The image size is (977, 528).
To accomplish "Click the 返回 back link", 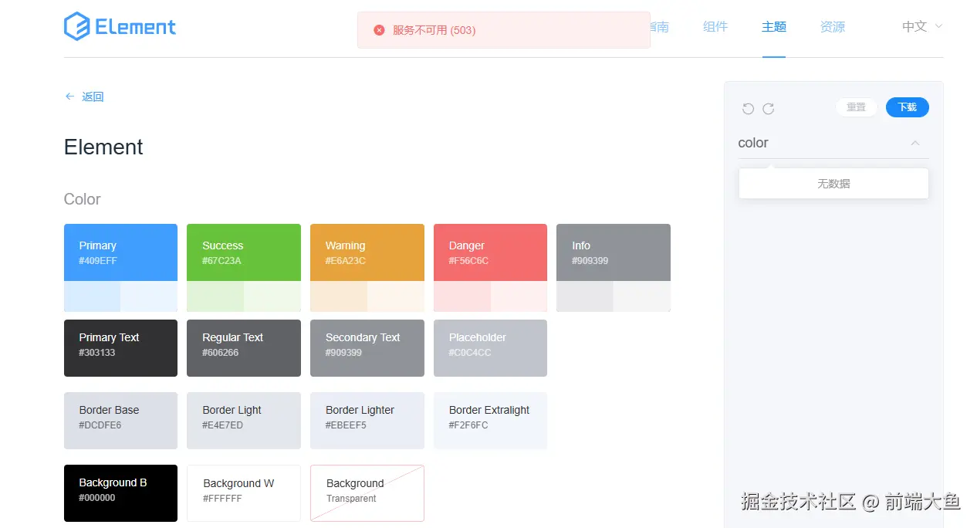I will pyautogui.click(x=93, y=96).
